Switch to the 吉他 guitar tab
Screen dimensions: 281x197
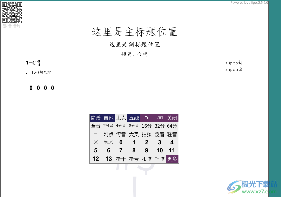[108, 118]
